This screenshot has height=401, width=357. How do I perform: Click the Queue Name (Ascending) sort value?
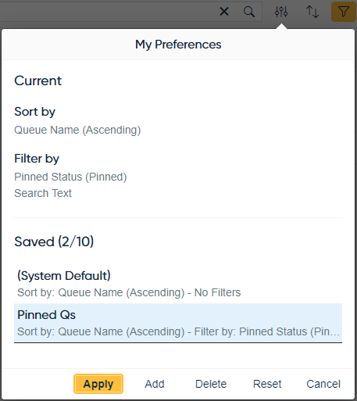pos(77,130)
